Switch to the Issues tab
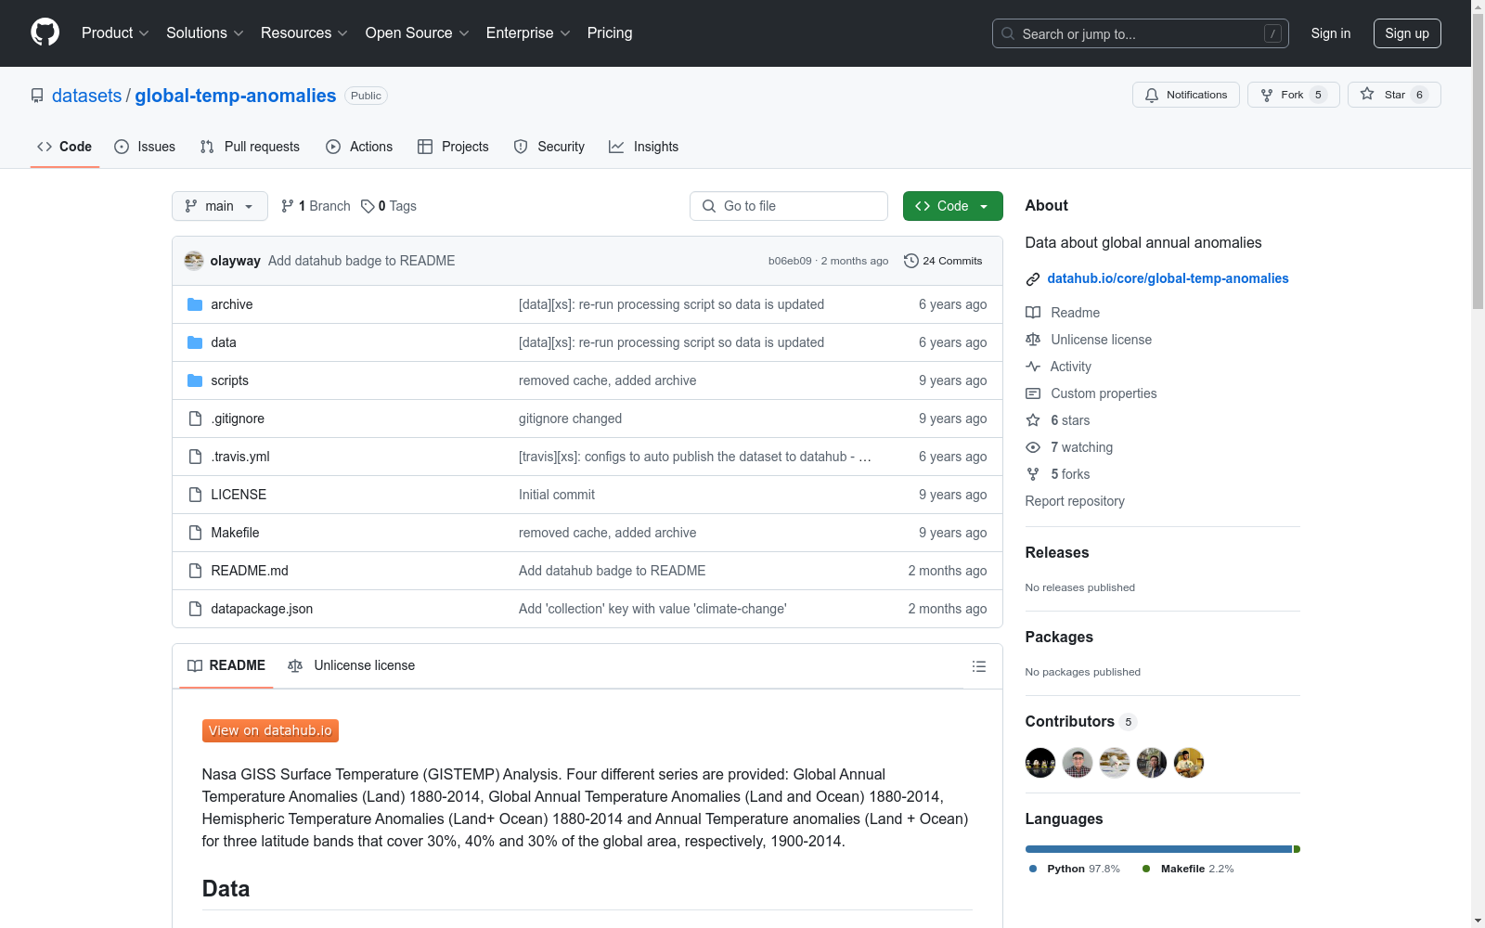The image size is (1485, 928). 145,147
